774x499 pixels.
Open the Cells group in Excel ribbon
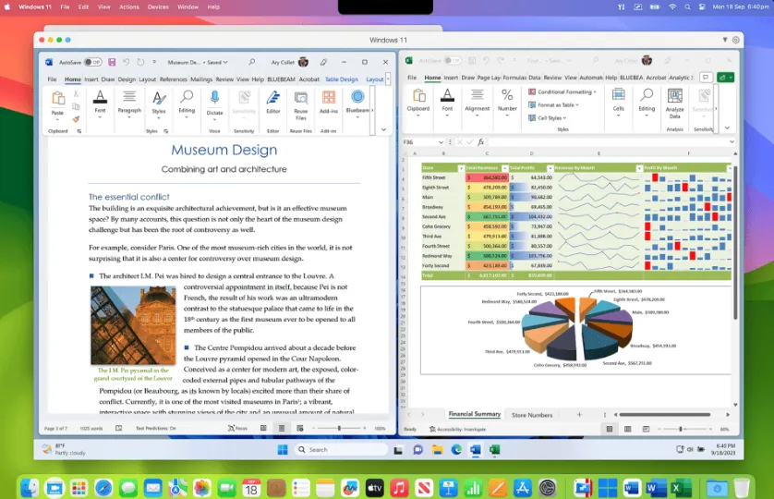619,102
